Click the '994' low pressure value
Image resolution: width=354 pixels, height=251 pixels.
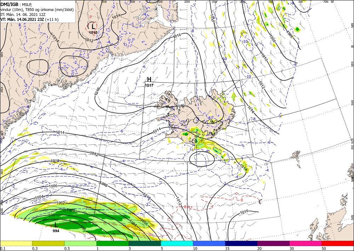click(56, 231)
